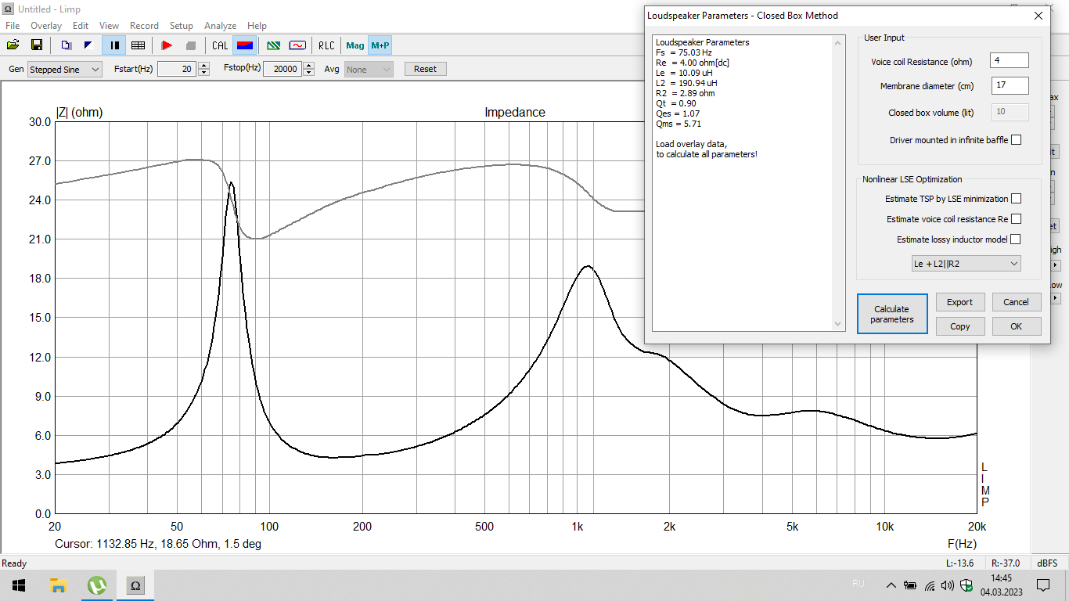Screen dimensions: 1069x601
Task: Save file with the floppy disk icon
Action: point(37,45)
